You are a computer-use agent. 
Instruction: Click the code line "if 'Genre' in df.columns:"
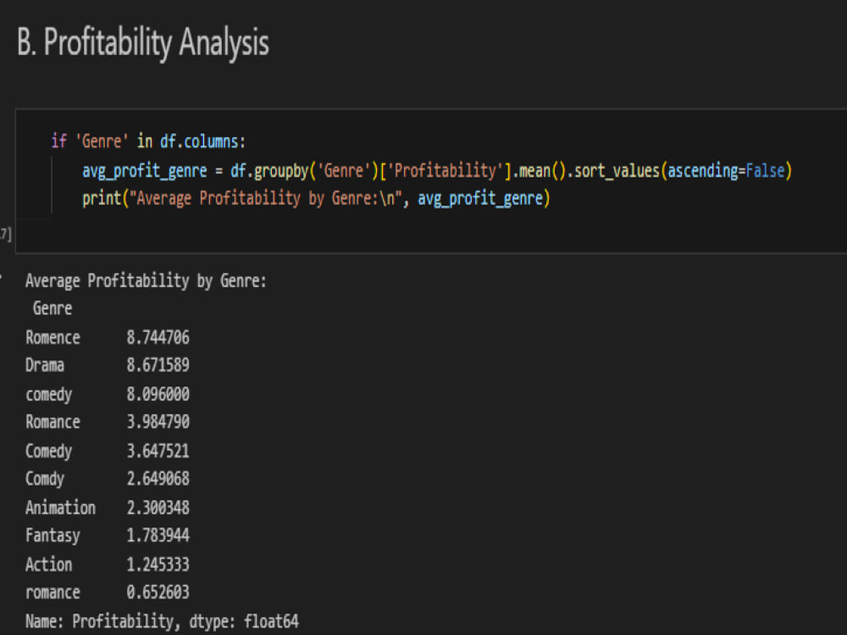(148, 141)
